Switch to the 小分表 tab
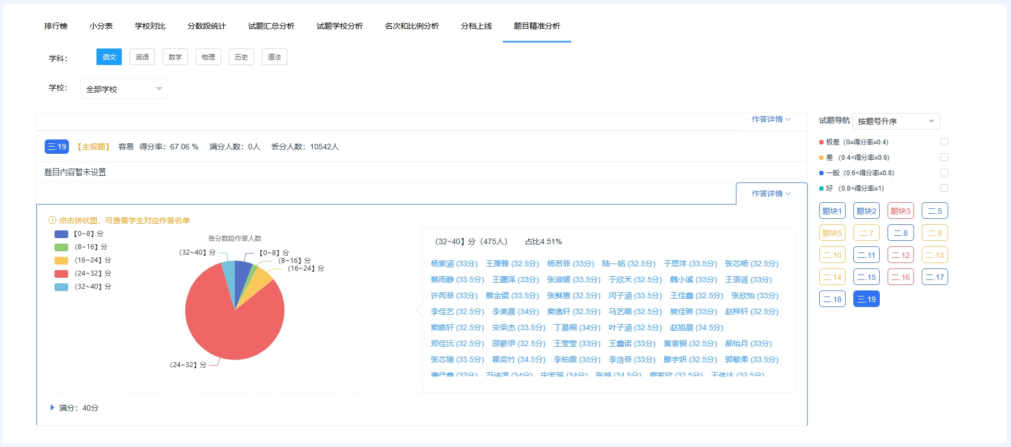Image resolution: width=1011 pixels, height=447 pixels. tap(101, 26)
